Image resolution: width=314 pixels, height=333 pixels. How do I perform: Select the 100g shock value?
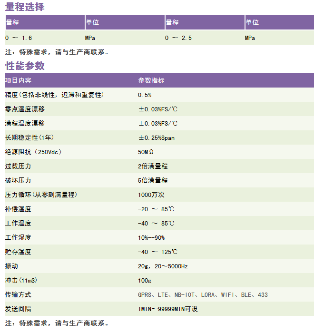click(x=145, y=281)
